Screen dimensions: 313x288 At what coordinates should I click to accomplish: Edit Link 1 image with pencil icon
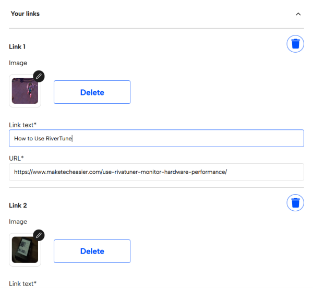pos(39,76)
